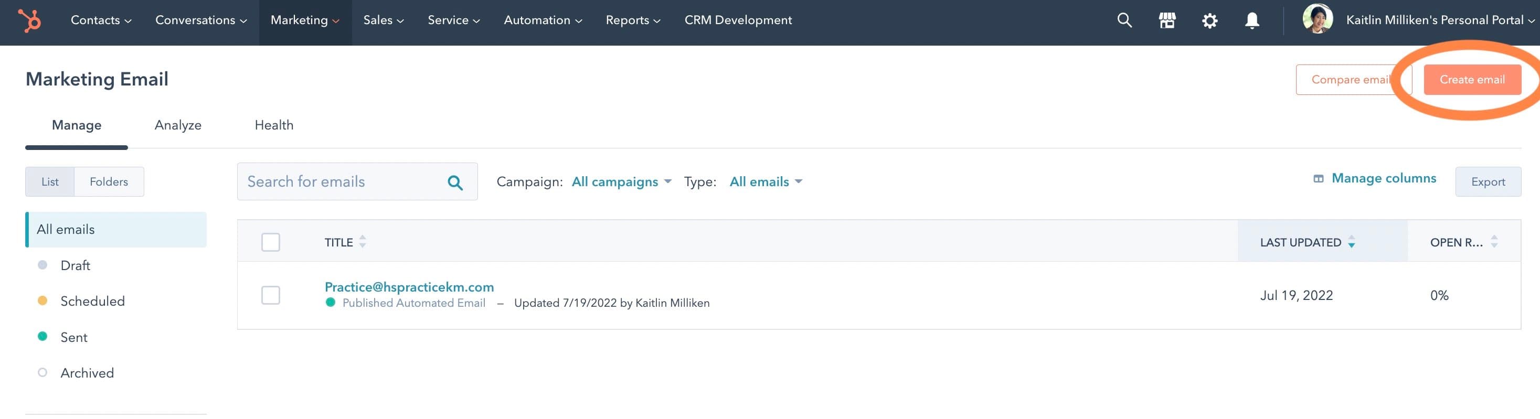Click into the Search for emails field

(341, 181)
